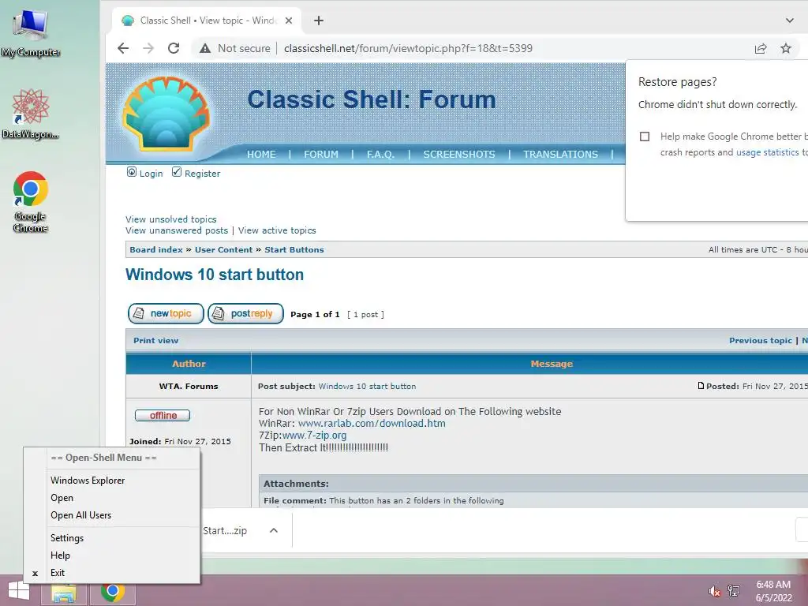Open User Content breadcrumb

[223, 250]
